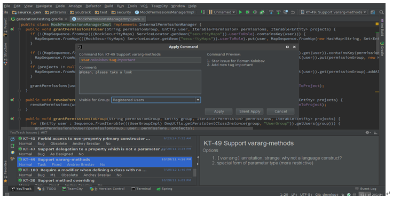This screenshot has height=199, width=393.
Task: Click the Cancel button in Apply Command
Action: (280, 112)
